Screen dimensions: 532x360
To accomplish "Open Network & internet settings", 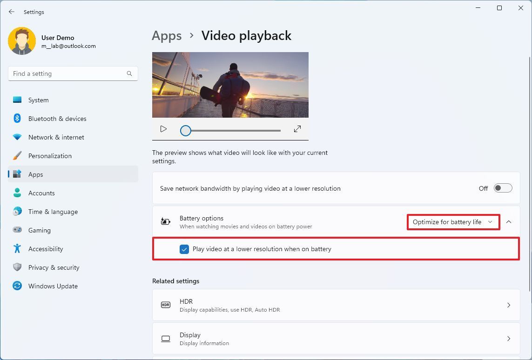I will click(x=56, y=137).
